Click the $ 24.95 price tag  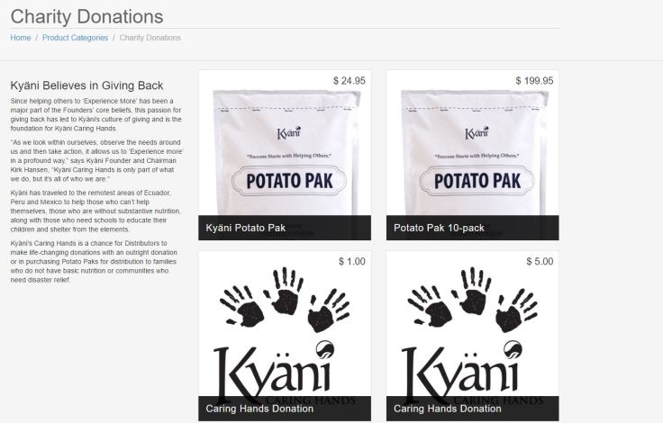[x=350, y=81]
